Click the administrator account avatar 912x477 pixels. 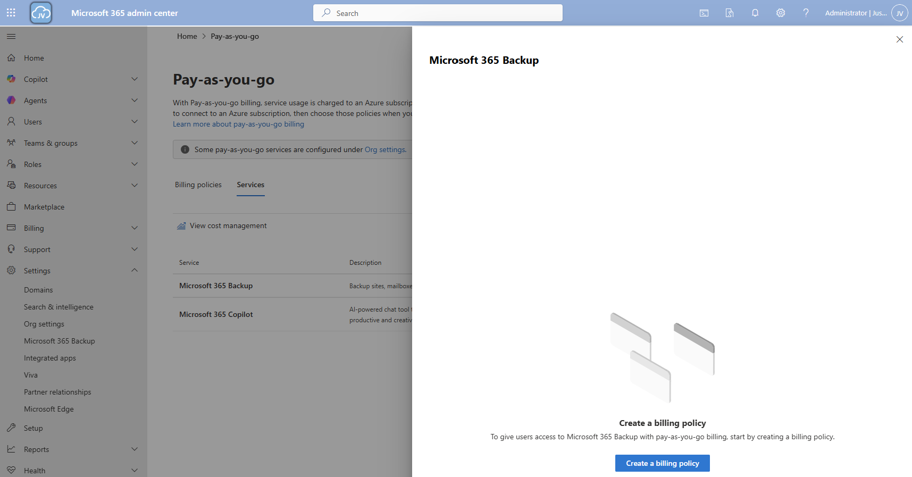click(x=899, y=13)
